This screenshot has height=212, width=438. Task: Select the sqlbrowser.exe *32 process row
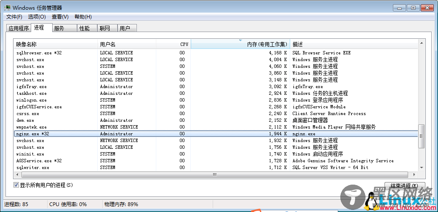point(216,53)
